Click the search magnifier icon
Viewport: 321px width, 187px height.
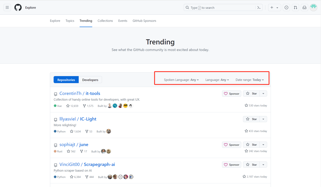187,7
